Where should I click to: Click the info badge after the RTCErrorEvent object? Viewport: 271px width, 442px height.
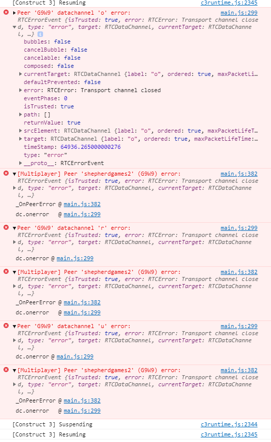point(41,34)
